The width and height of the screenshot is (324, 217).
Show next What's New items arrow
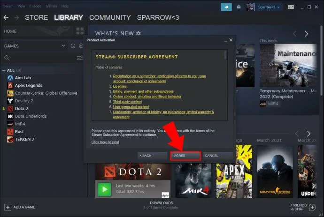pos(307,33)
